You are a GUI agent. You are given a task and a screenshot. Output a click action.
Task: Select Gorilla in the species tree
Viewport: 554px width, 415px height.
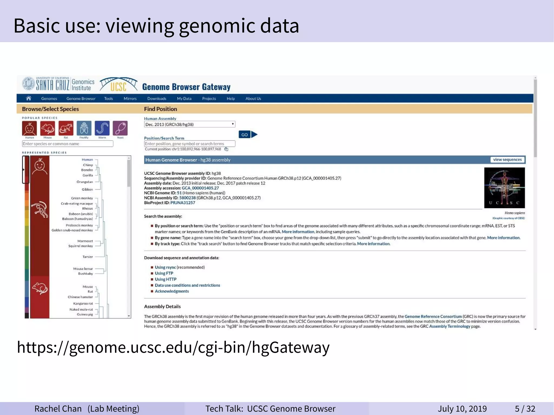coord(88,175)
